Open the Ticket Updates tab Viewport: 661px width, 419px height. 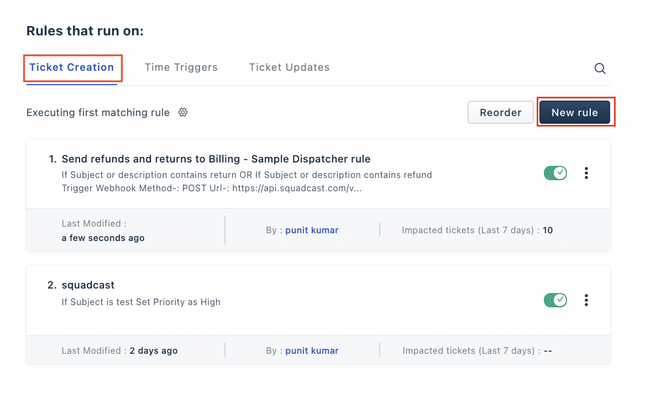[x=289, y=67]
